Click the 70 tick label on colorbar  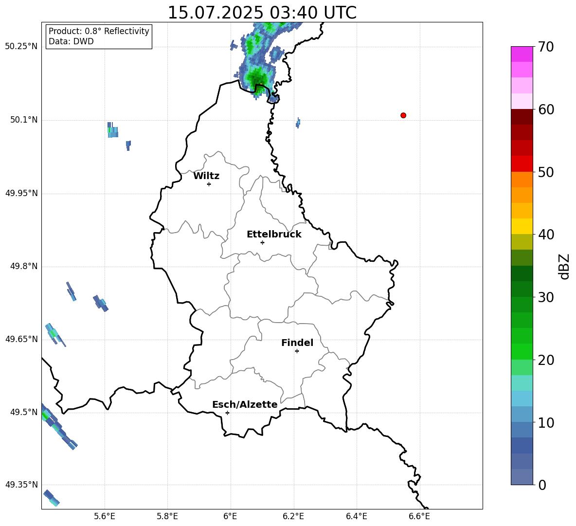tap(546, 47)
